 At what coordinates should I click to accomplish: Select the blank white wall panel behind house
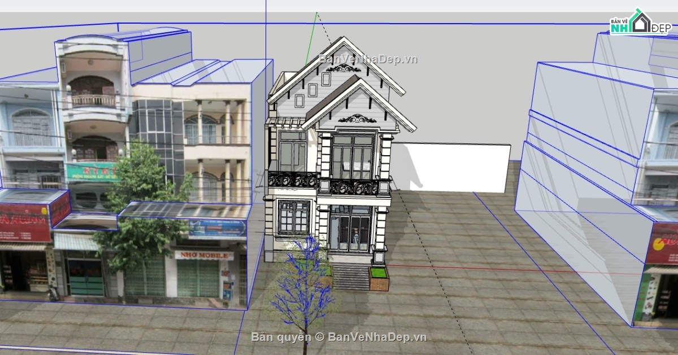452,167
